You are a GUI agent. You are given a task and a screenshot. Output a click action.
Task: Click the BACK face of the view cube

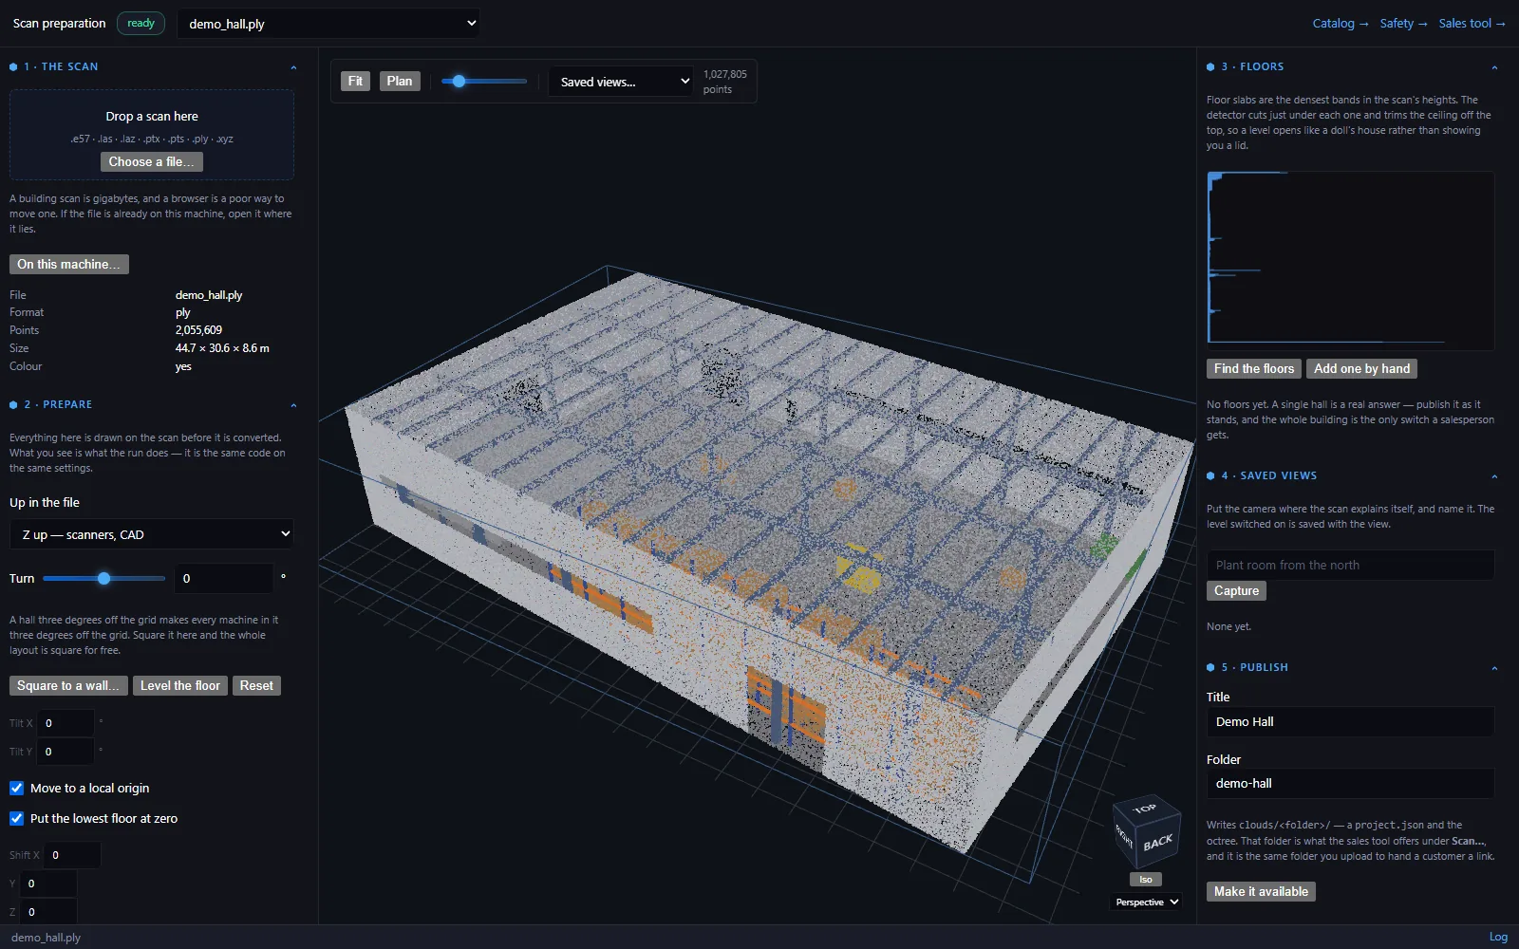pos(1158,843)
